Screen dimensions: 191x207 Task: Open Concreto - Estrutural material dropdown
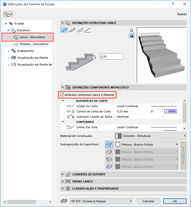[150, 136]
